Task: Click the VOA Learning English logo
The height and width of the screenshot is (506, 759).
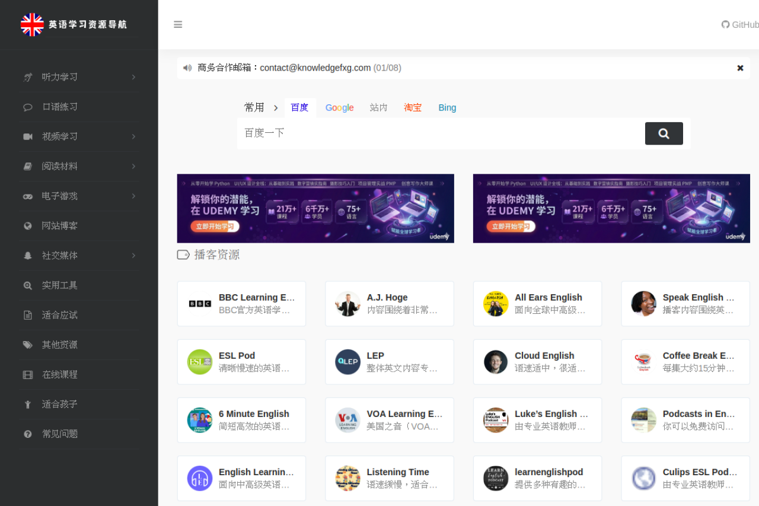Action: (347, 420)
